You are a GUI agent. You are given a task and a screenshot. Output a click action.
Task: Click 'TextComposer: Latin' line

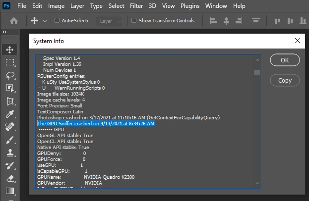[60, 112]
